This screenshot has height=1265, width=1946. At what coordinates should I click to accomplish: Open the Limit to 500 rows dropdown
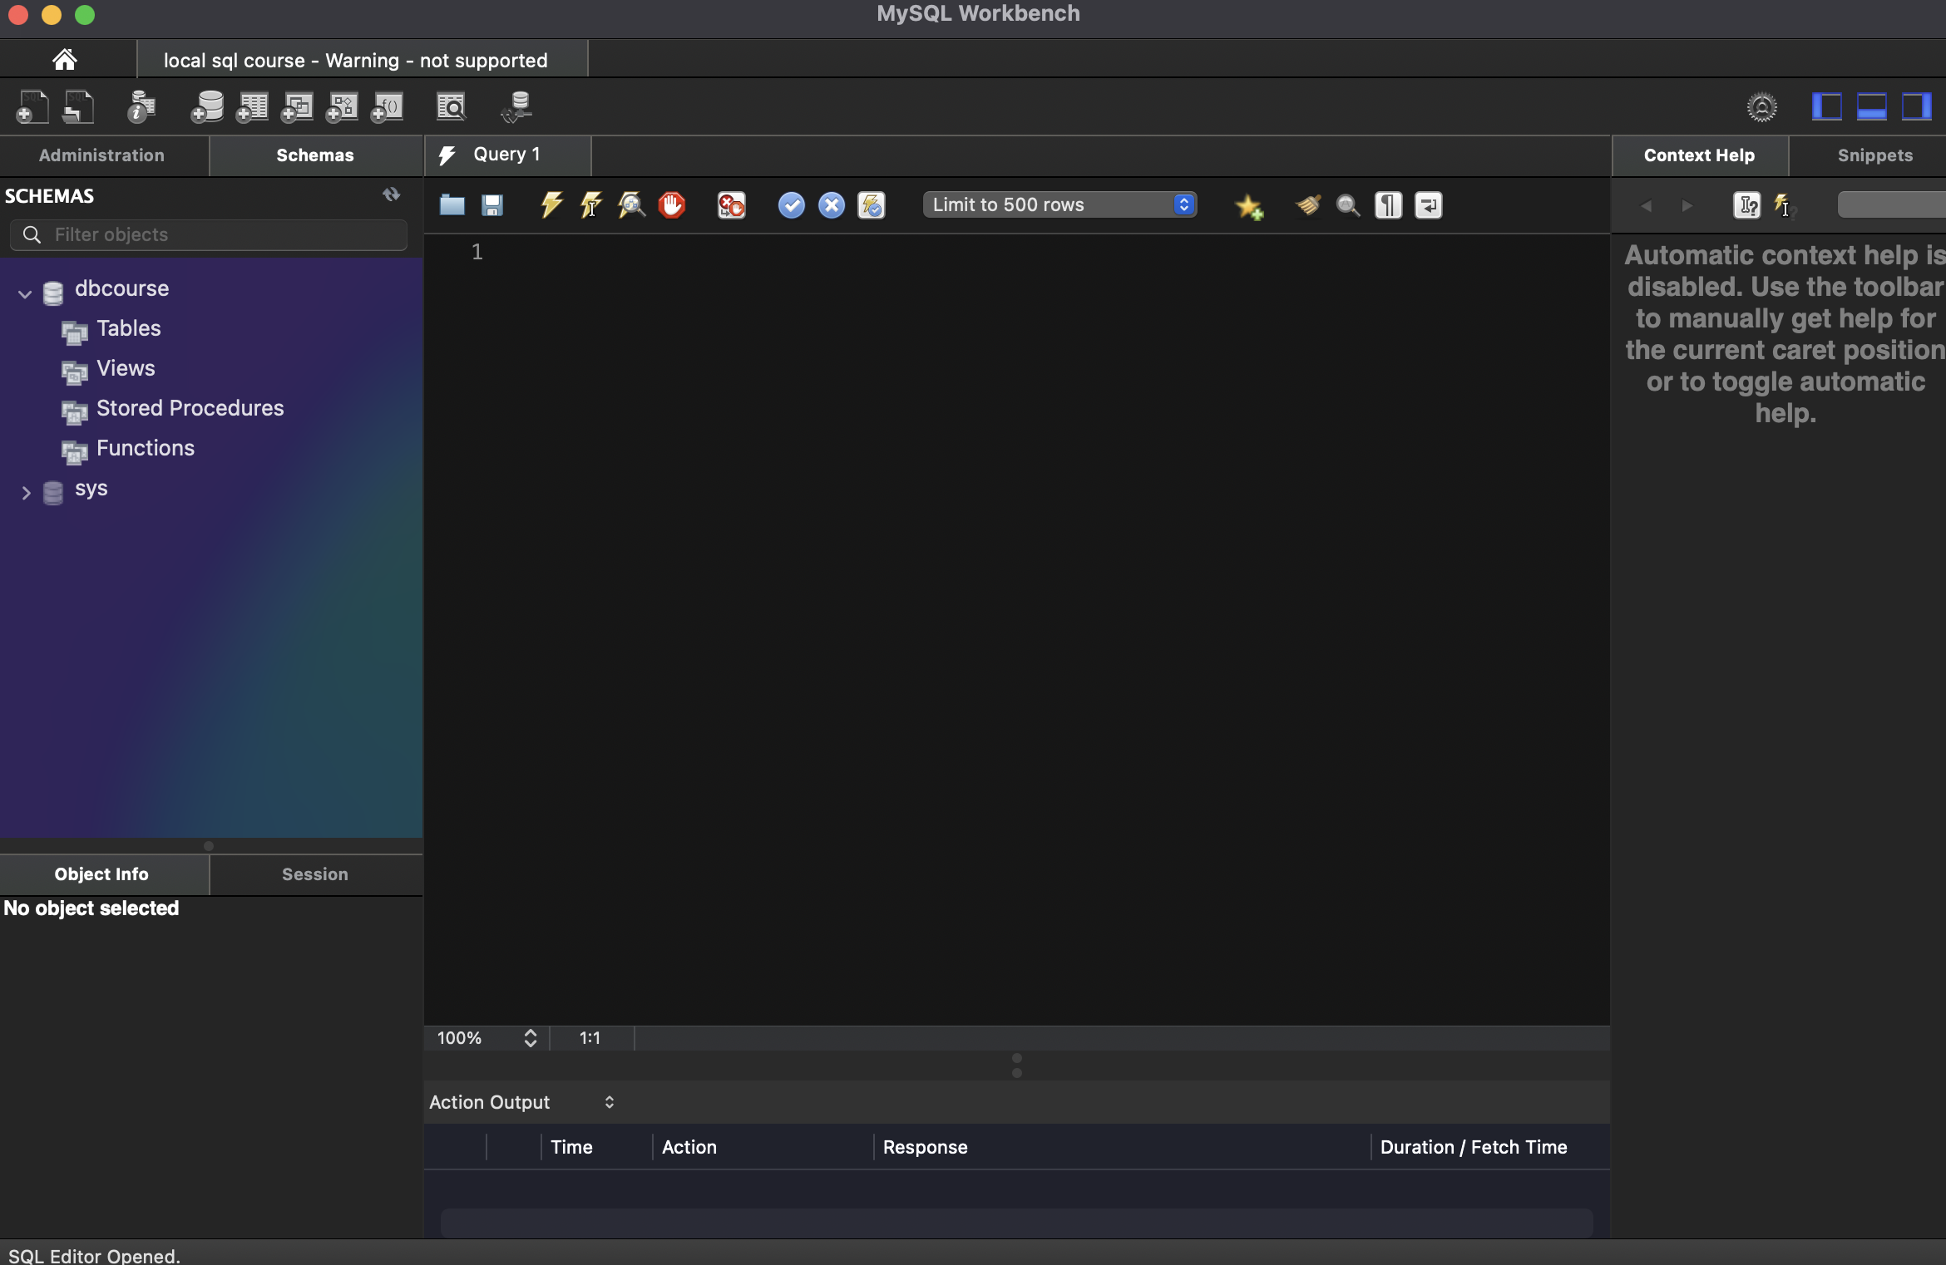click(x=1059, y=204)
